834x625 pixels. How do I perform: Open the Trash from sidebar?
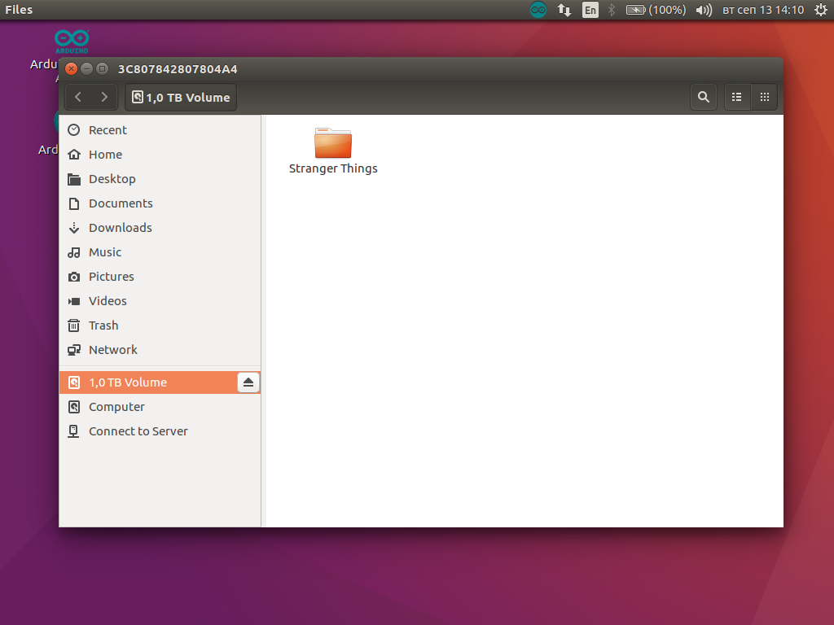pos(102,326)
